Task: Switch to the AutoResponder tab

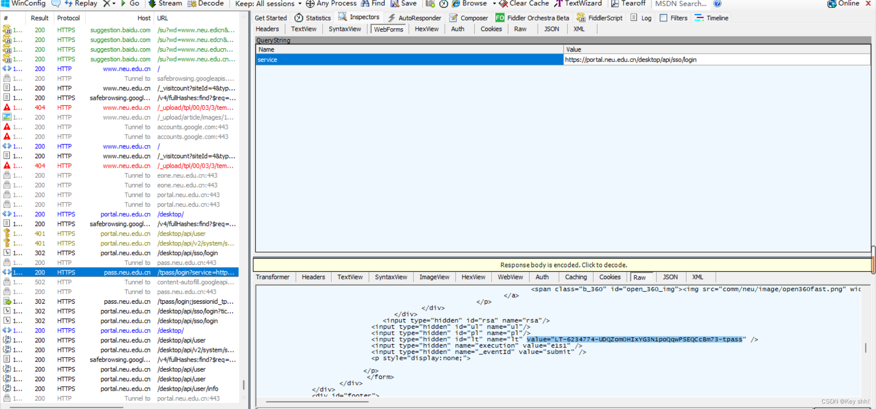Action: tap(414, 18)
